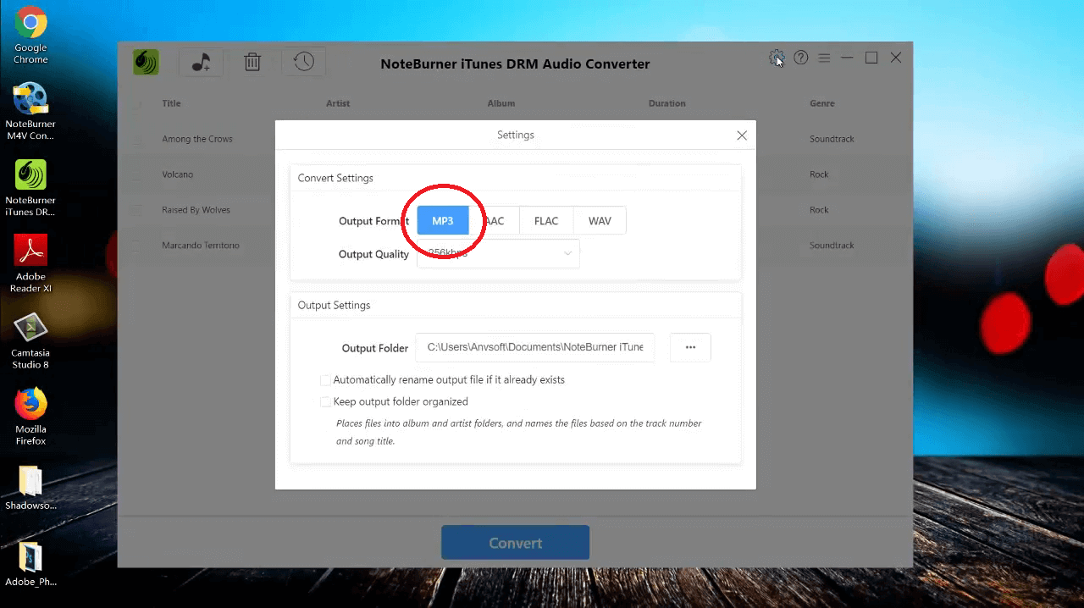Select the Adobe_Ph folder on desktop
Screen dimensions: 1084x608
(30, 564)
